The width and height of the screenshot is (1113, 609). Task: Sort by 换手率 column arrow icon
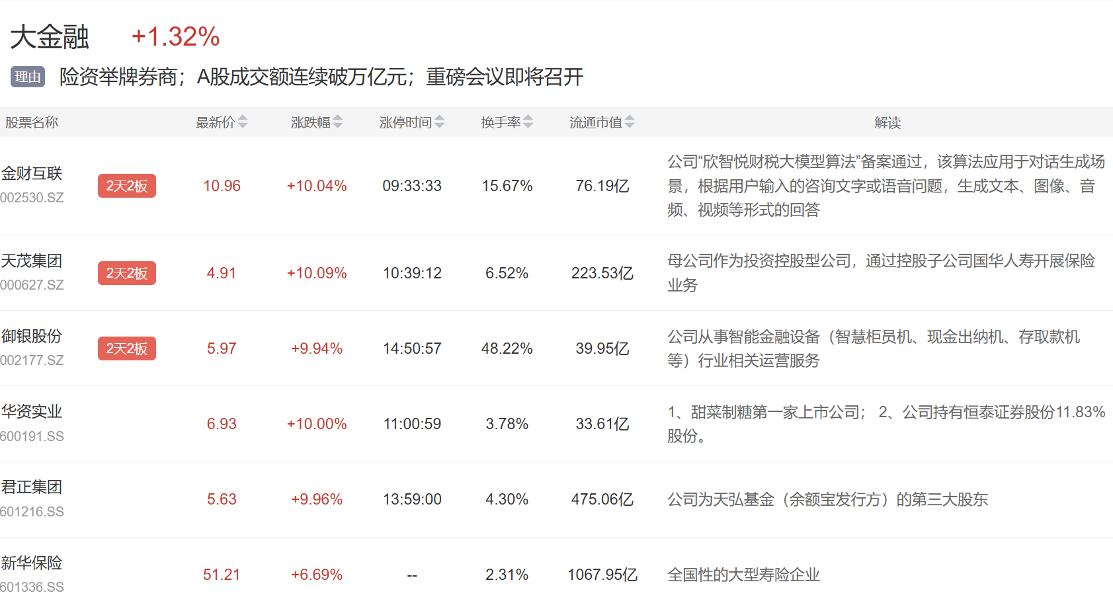click(x=528, y=122)
